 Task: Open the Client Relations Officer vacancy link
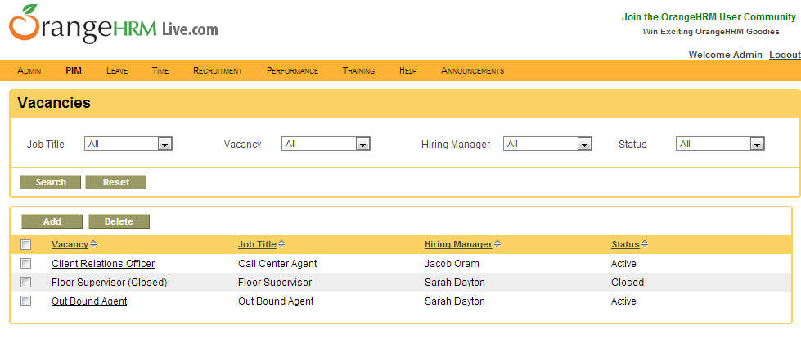click(x=103, y=264)
